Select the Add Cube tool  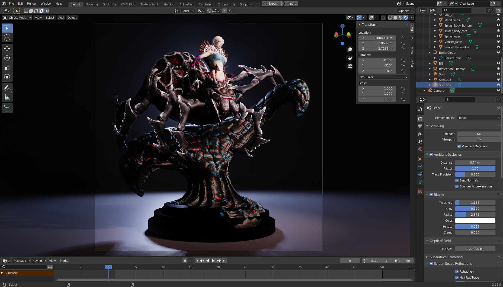(x=7, y=109)
